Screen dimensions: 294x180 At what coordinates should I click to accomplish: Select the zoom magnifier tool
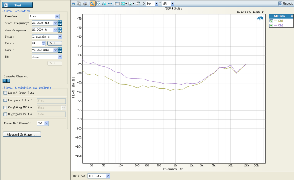92,3
